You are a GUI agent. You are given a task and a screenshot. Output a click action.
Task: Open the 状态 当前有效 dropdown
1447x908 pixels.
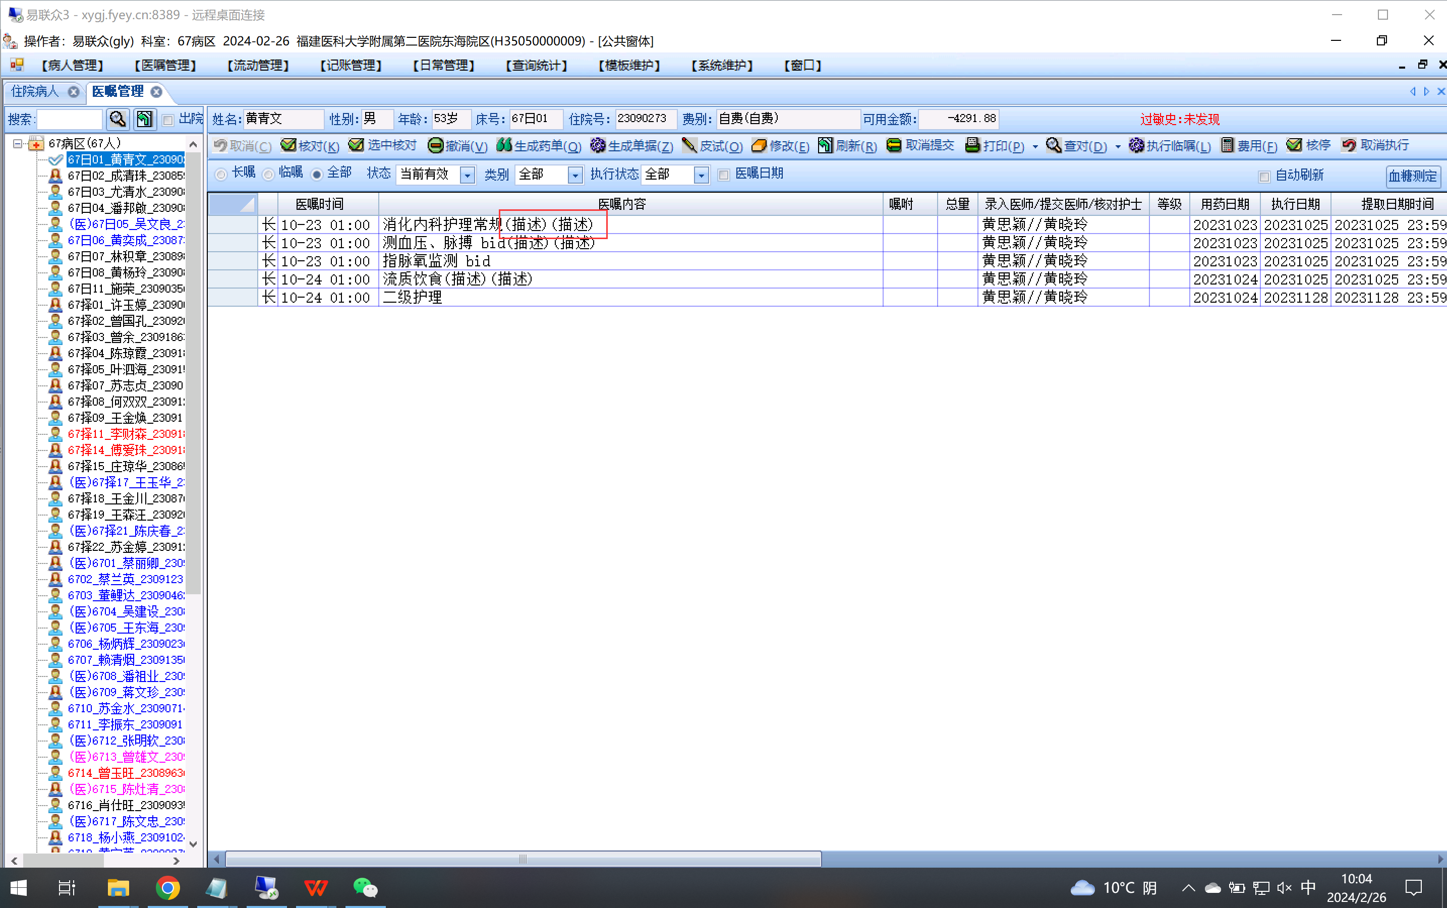click(x=467, y=175)
